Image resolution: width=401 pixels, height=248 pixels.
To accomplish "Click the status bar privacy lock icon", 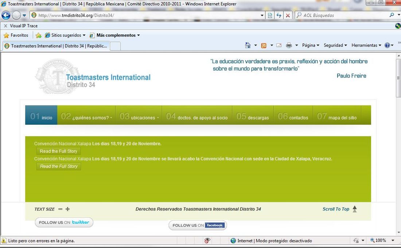I will pos(356,240).
